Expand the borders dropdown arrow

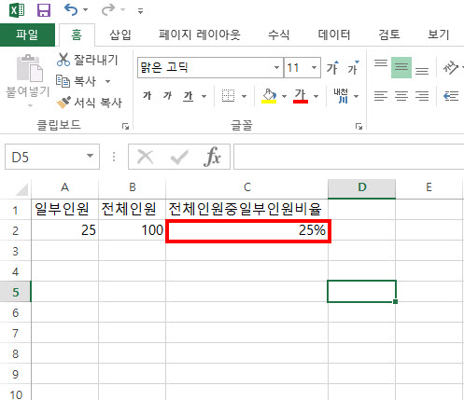pos(245,96)
